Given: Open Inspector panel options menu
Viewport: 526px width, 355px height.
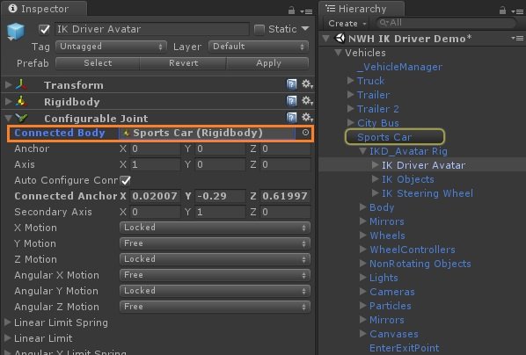Looking at the screenshot, I should coord(307,11).
